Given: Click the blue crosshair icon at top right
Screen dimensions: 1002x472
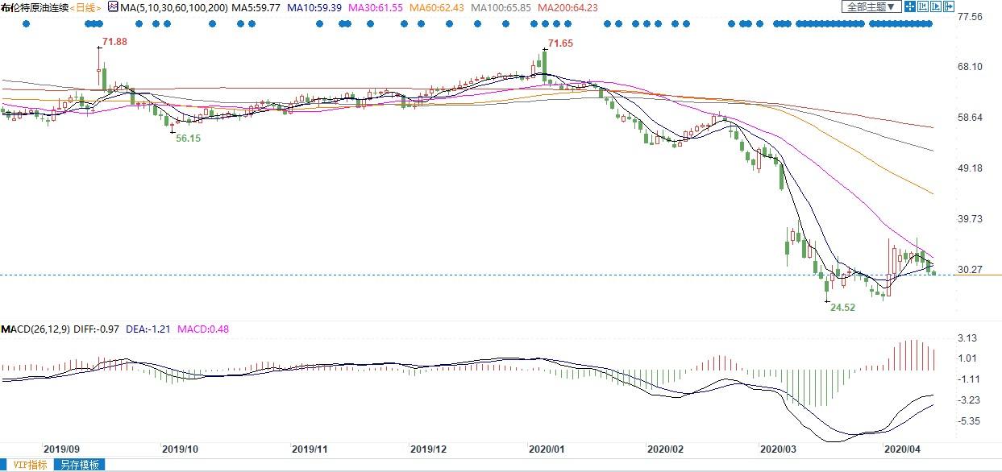Looking at the screenshot, I should pos(909,6).
